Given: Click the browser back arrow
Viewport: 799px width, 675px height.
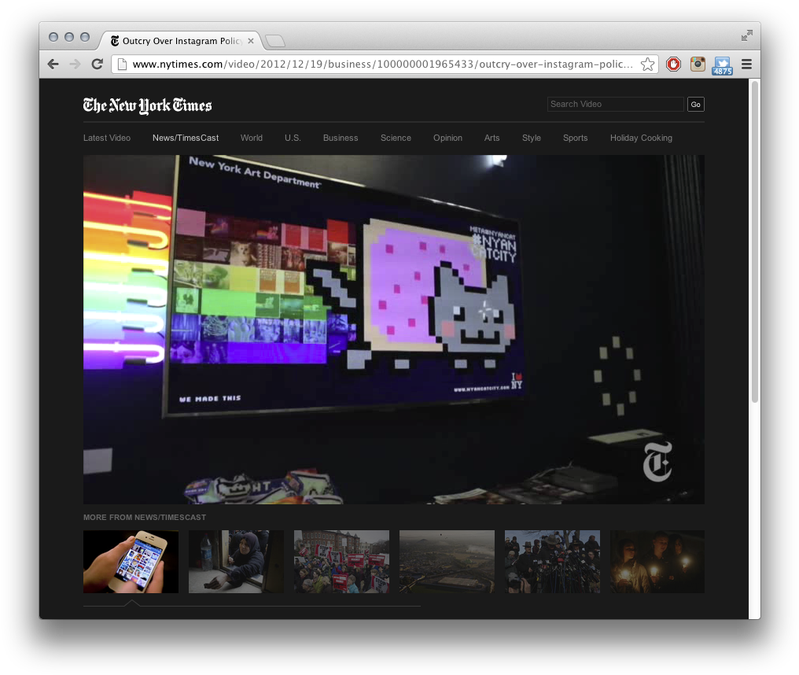Looking at the screenshot, I should (x=53, y=65).
